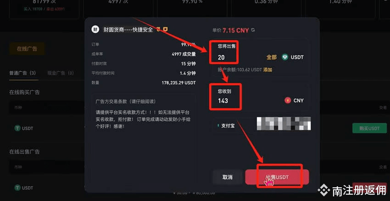
Task: Click 添加 next to account balance
Action: 267,70
